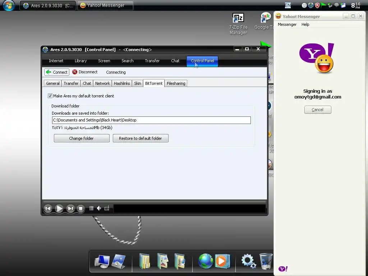Click the Yahoo! Messenger smiley title icon

pos(278,16)
